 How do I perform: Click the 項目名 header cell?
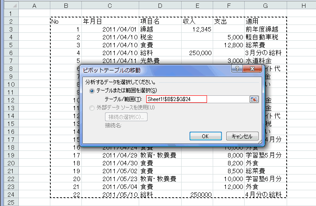click(160, 21)
